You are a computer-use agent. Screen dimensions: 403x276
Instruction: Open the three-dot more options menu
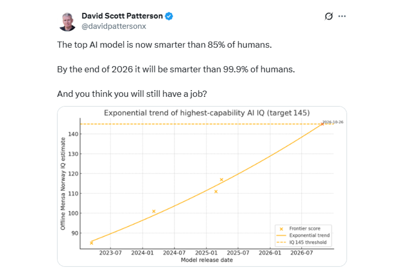[x=342, y=16]
